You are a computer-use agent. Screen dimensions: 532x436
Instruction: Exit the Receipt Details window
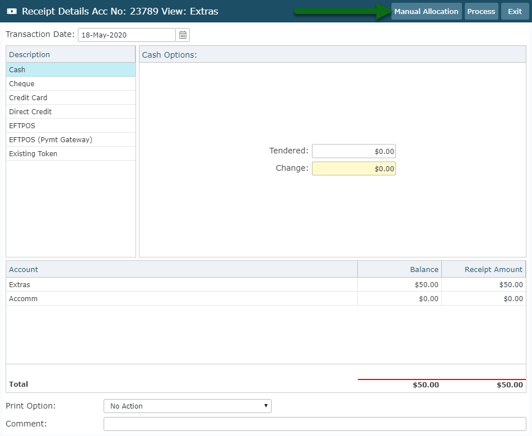pos(515,11)
